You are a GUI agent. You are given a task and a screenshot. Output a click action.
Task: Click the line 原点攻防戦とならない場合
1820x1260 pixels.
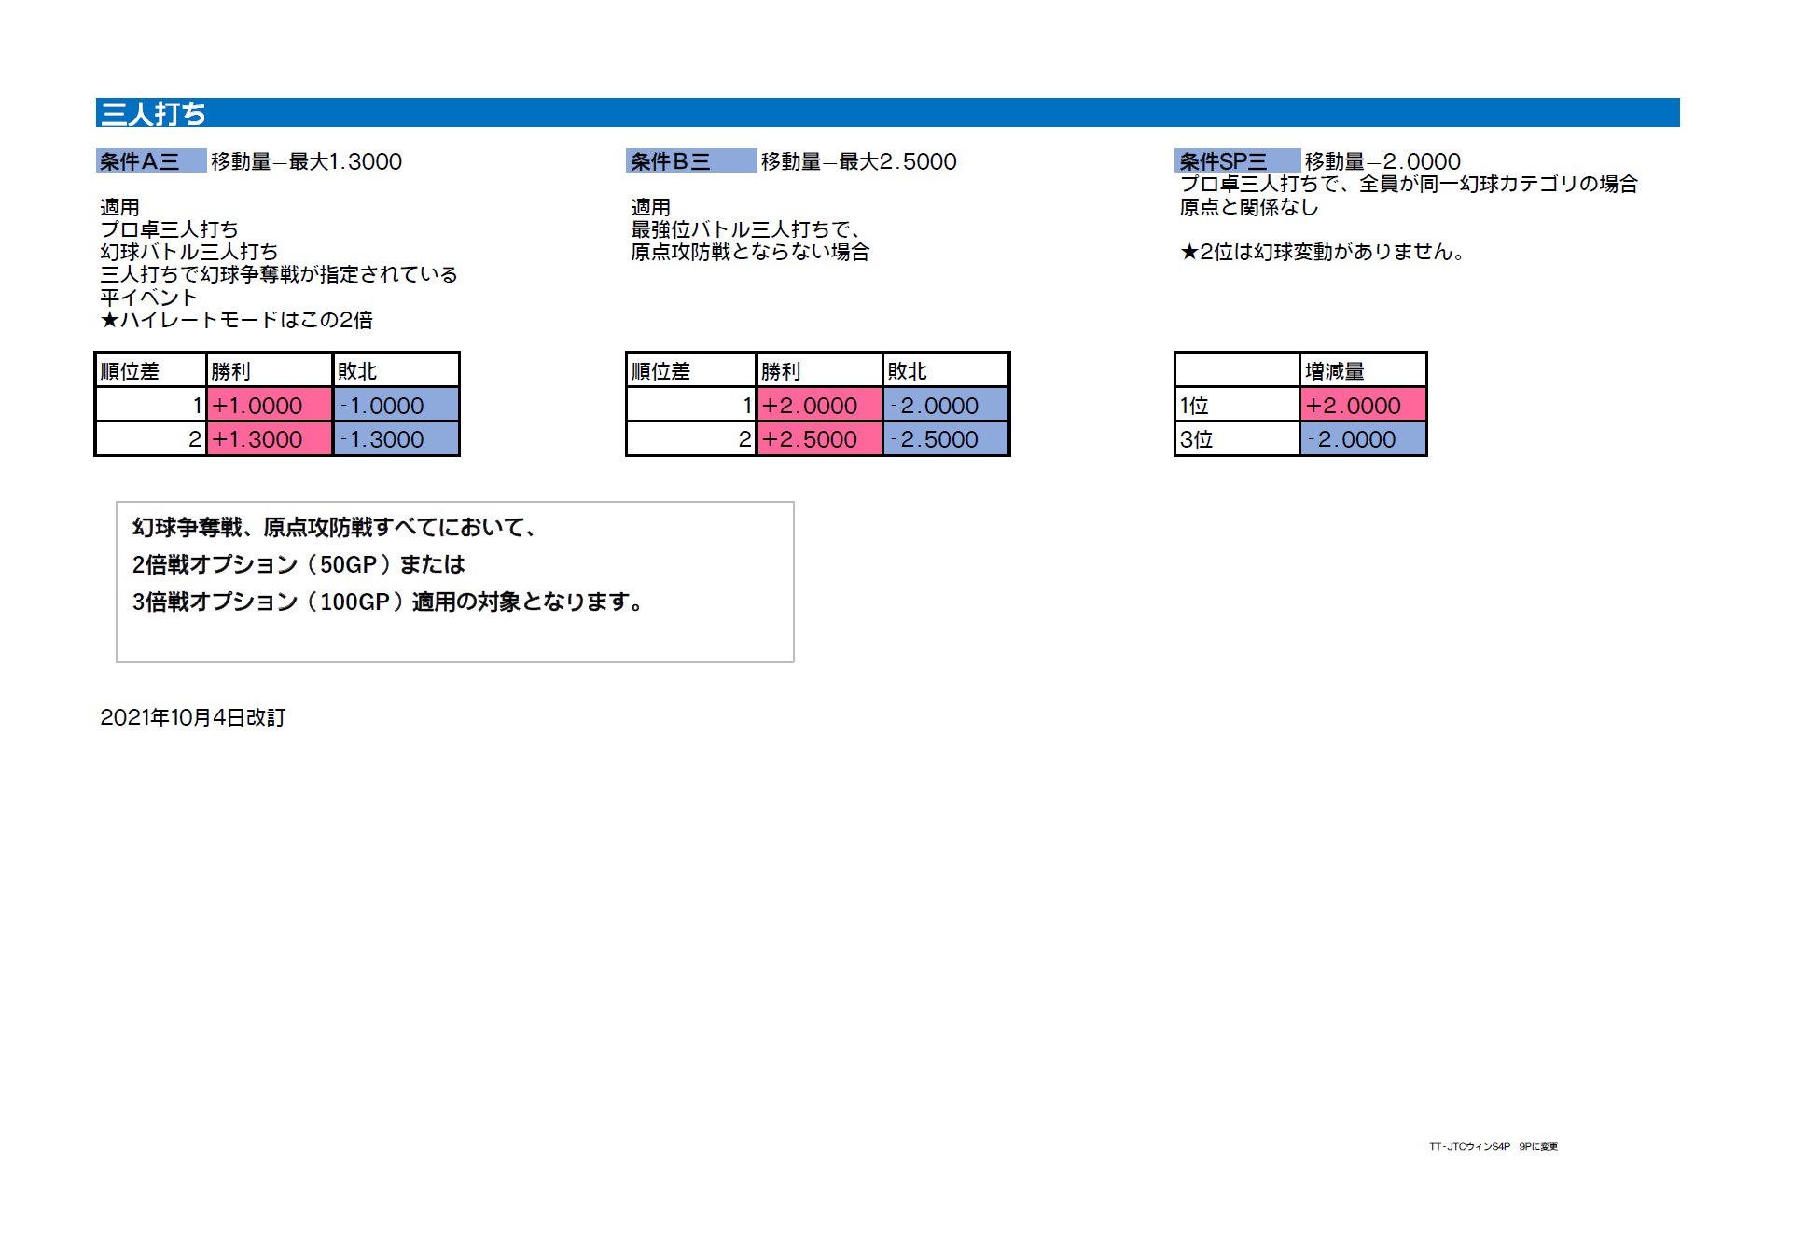tap(750, 252)
